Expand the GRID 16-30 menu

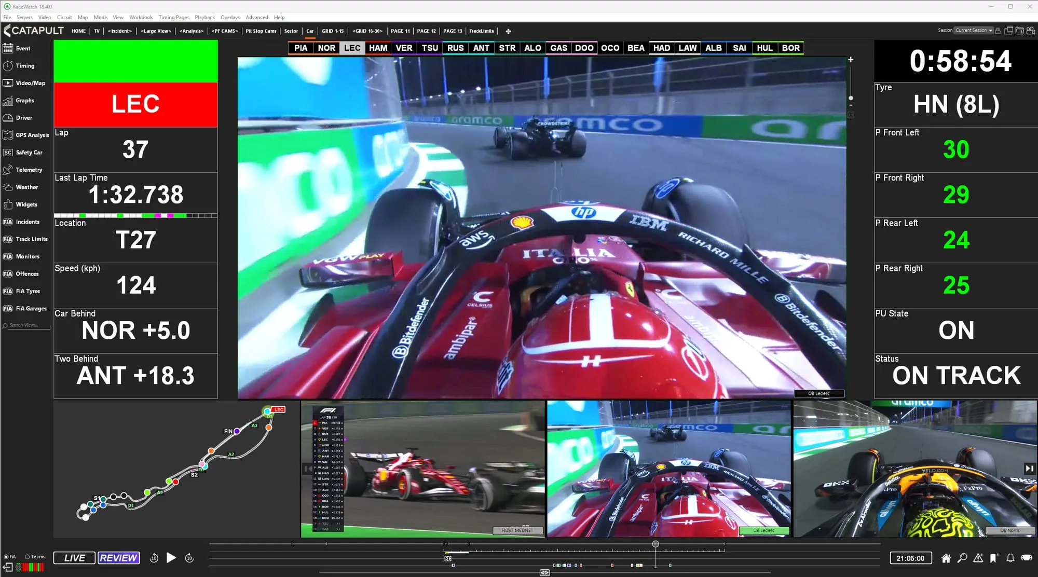point(367,31)
